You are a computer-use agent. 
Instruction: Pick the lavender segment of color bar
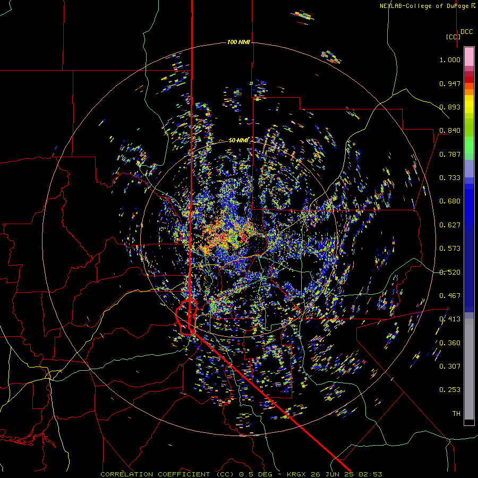[x=469, y=168]
